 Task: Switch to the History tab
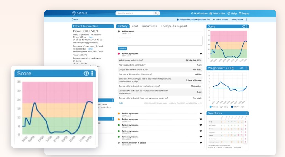123,26
